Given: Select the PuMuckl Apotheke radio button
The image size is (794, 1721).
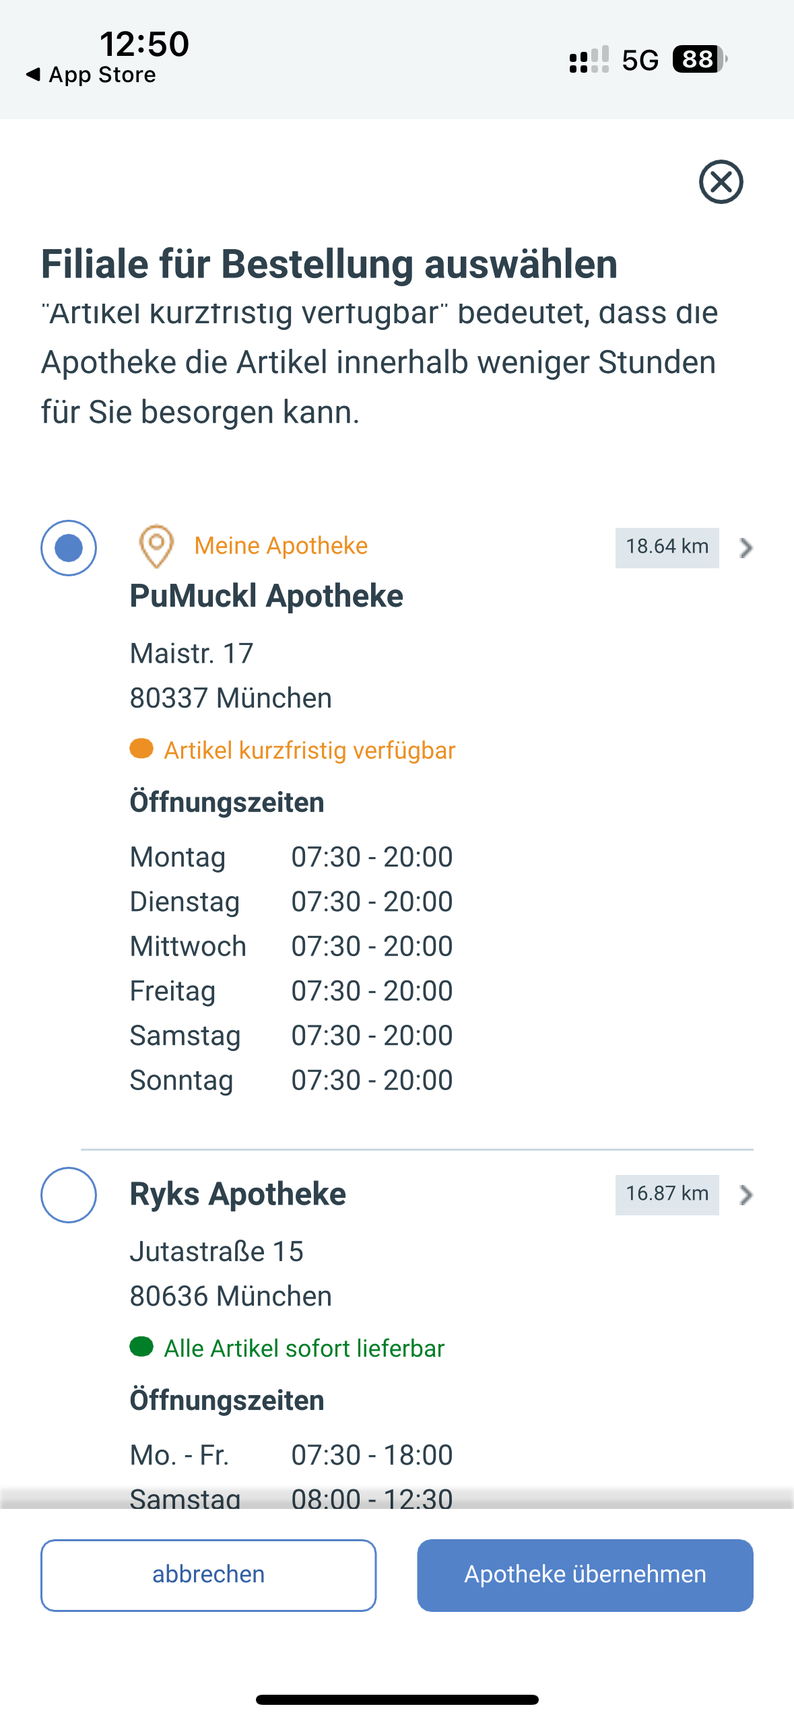Looking at the screenshot, I should pos(69,548).
